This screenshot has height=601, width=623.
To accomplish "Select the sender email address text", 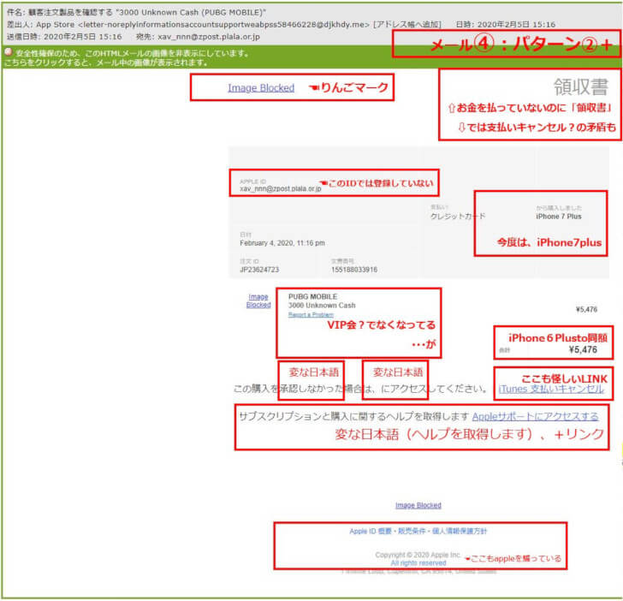I will (x=224, y=24).
